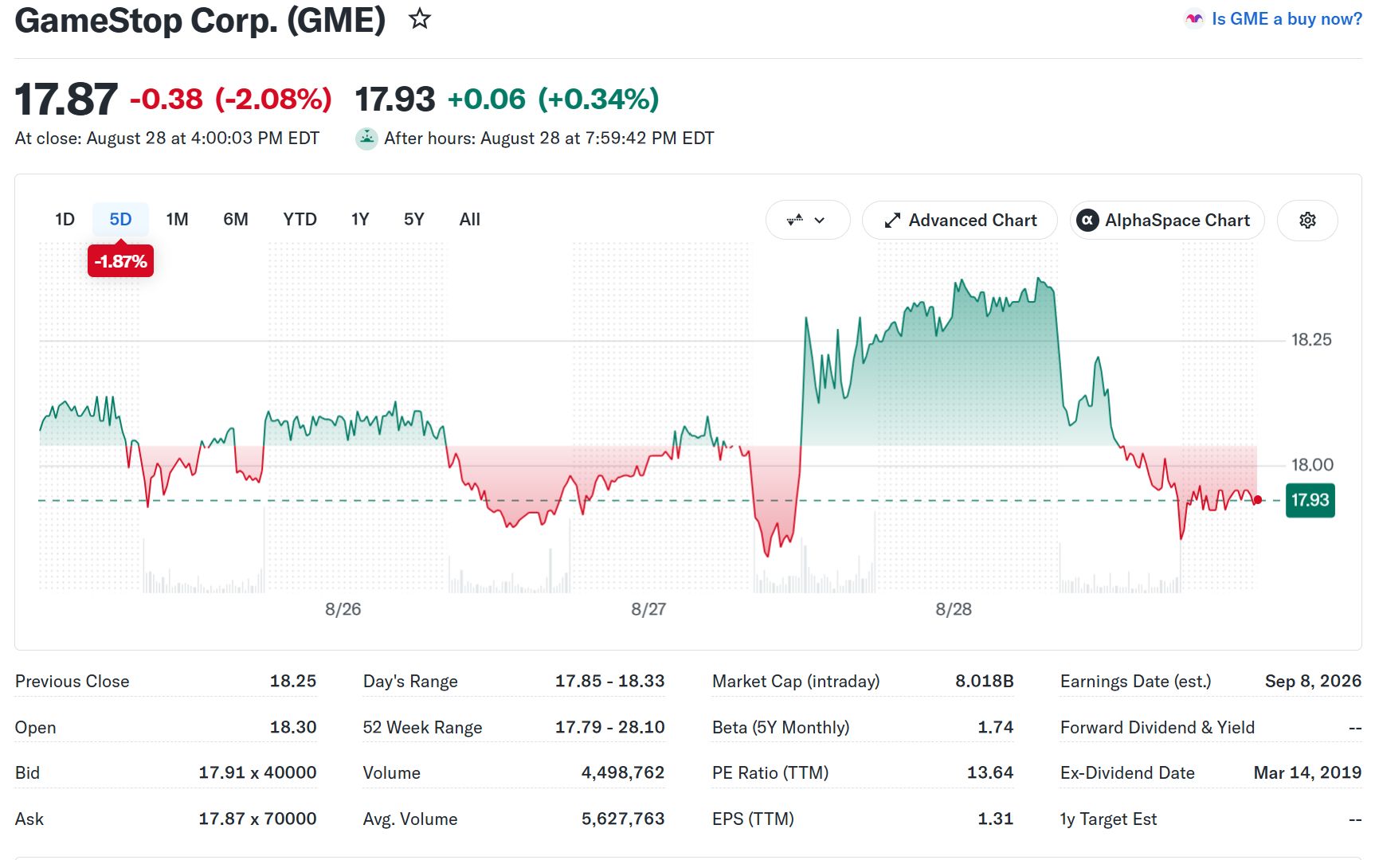Click the 18.25 price axis label

pos(1311,340)
